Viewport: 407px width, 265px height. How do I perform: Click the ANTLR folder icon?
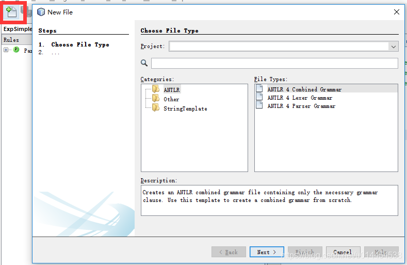tap(156, 89)
